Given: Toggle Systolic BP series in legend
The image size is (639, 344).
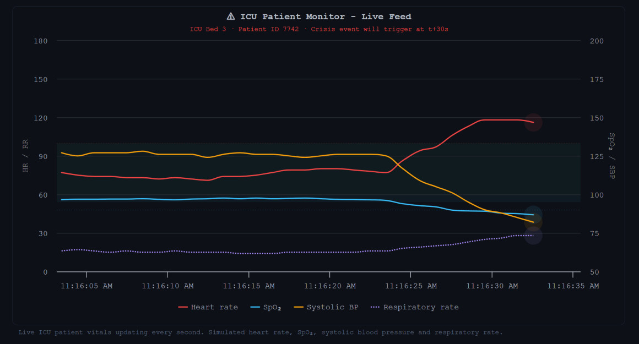Looking at the screenshot, I should click(x=326, y=307).
